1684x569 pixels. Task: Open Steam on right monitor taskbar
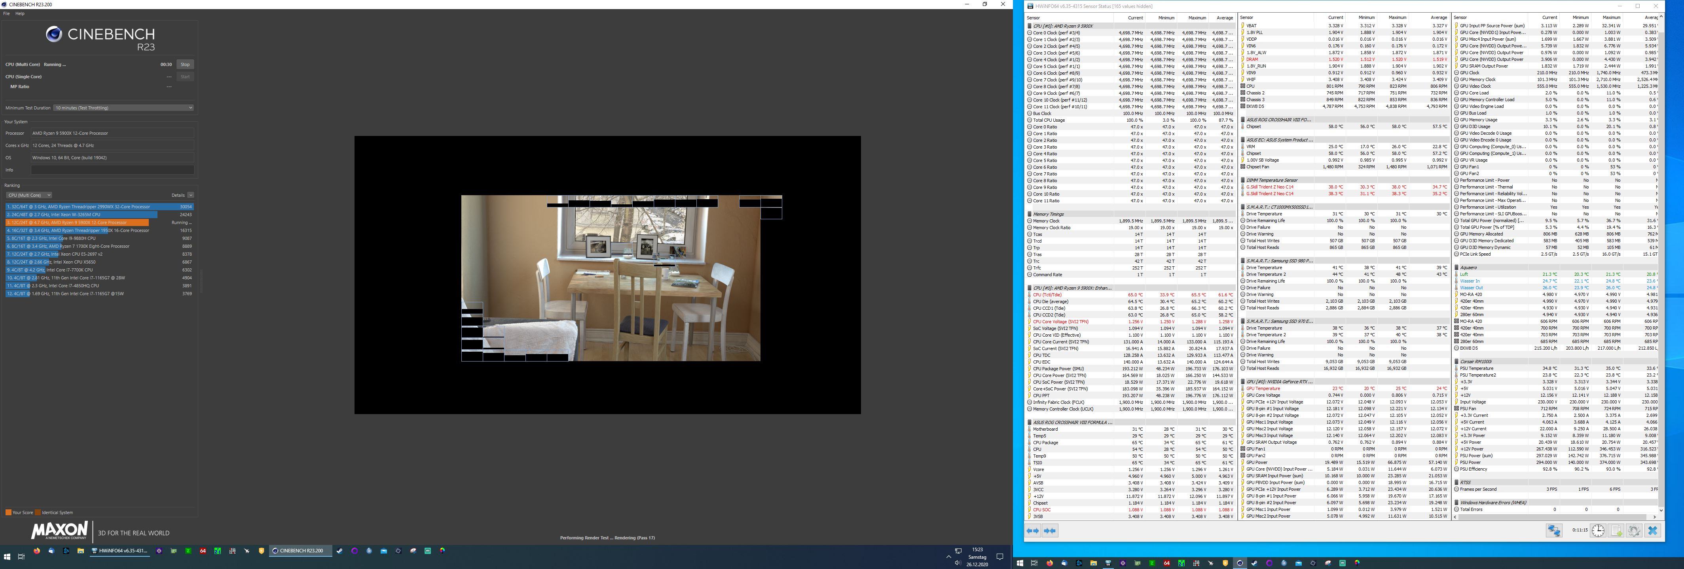pyautogui.click(x=1255, y=563)
